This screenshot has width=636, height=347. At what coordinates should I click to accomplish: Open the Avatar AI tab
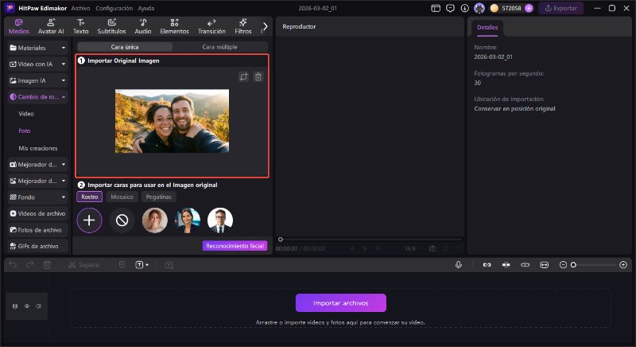(51, 26)
